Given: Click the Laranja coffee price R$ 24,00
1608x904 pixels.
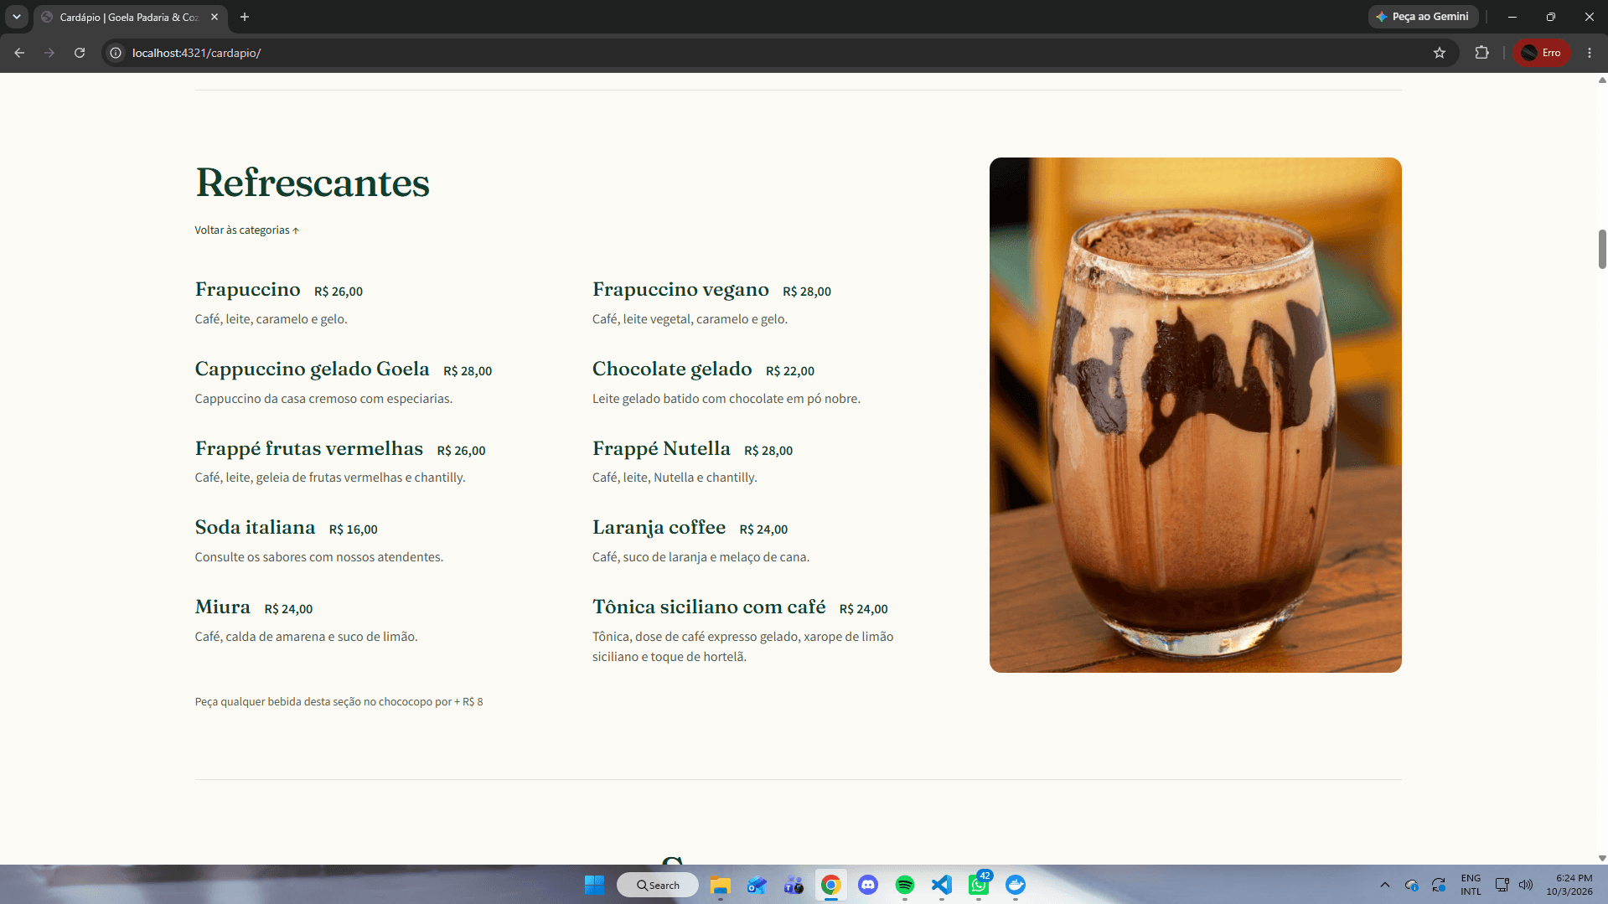Looking at the screenshot, I should click(x=763, y=529).
